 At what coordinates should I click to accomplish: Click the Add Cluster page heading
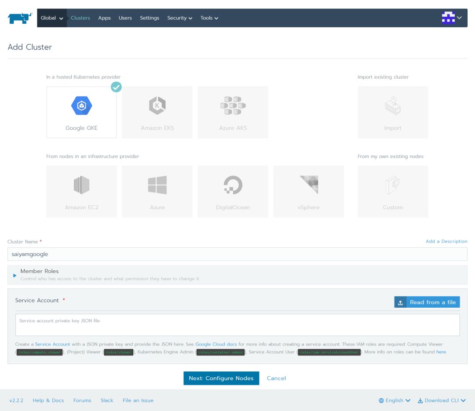(30, 47)
